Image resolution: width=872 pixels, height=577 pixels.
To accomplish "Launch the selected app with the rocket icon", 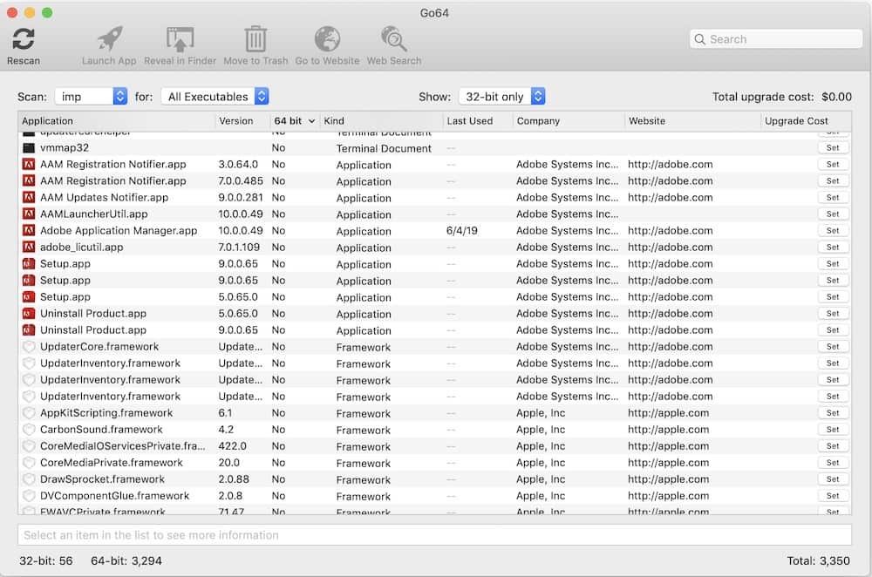I will [x=110, y=39].
